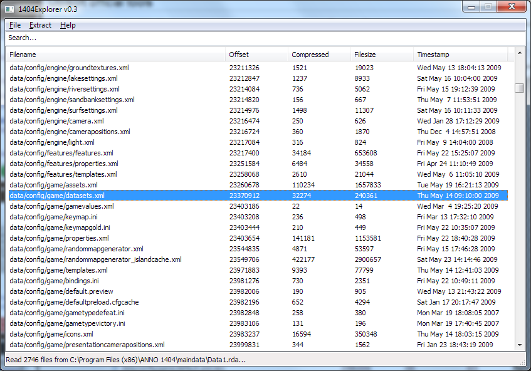Select data/config/engine/camera.xml row
Image resolution: width=531 pixels, height=371 pixels.
click(258, 121)
